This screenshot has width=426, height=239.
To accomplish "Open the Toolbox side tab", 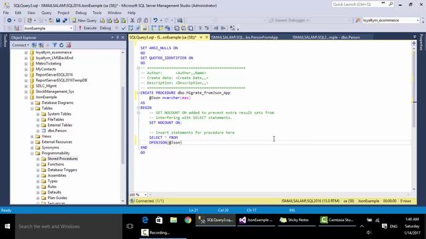I will [x=5, y=41].
